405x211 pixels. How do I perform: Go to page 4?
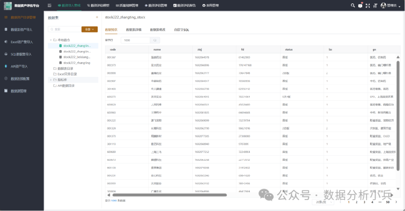point(372,202)
